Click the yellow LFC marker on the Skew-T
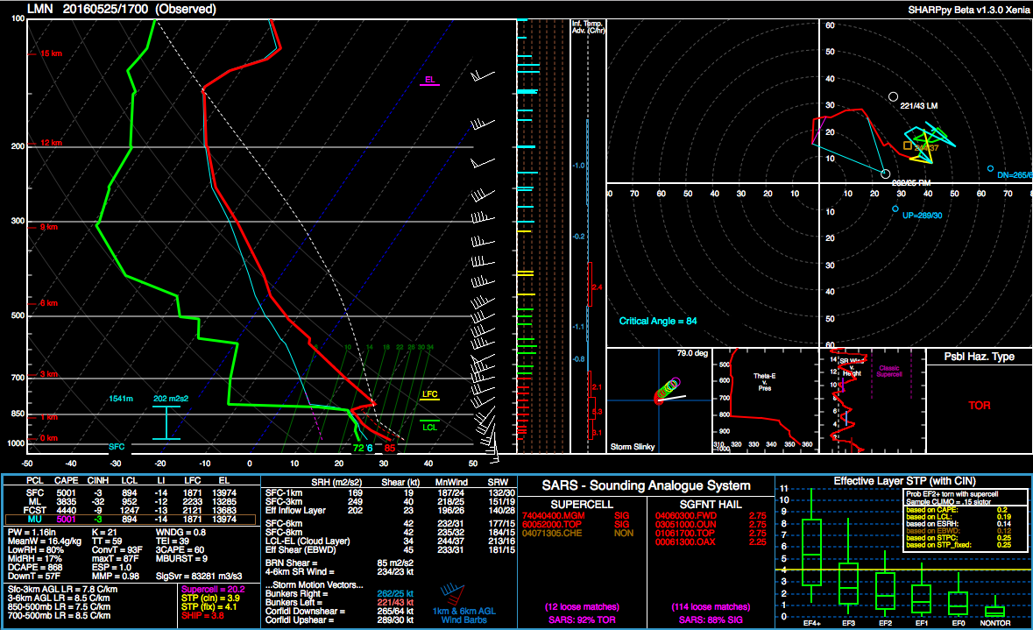The image size is (1033, 630). click(x=429, y=395)
